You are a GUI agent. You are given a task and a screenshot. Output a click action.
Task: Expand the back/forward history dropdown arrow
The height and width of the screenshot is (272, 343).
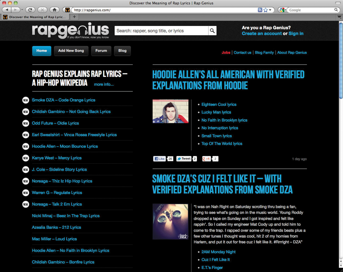(22, 10)
